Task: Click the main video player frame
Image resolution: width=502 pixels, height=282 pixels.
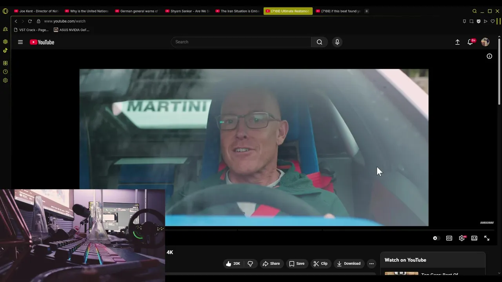Action: click(x=254, y=148)
